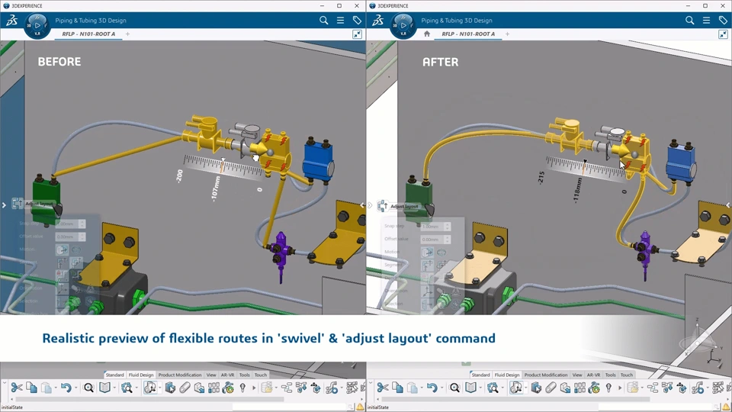Select the Tools tab in the AFTER window
The image size is (732, 412).
611,375
